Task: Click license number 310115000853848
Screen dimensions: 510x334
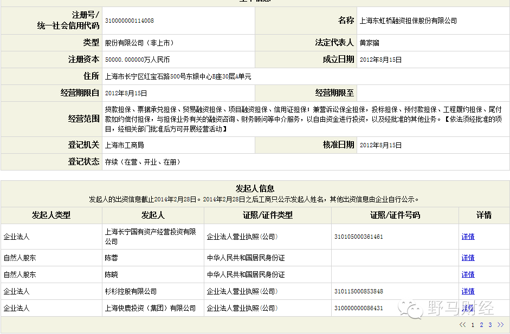Action: coord(358,291)
